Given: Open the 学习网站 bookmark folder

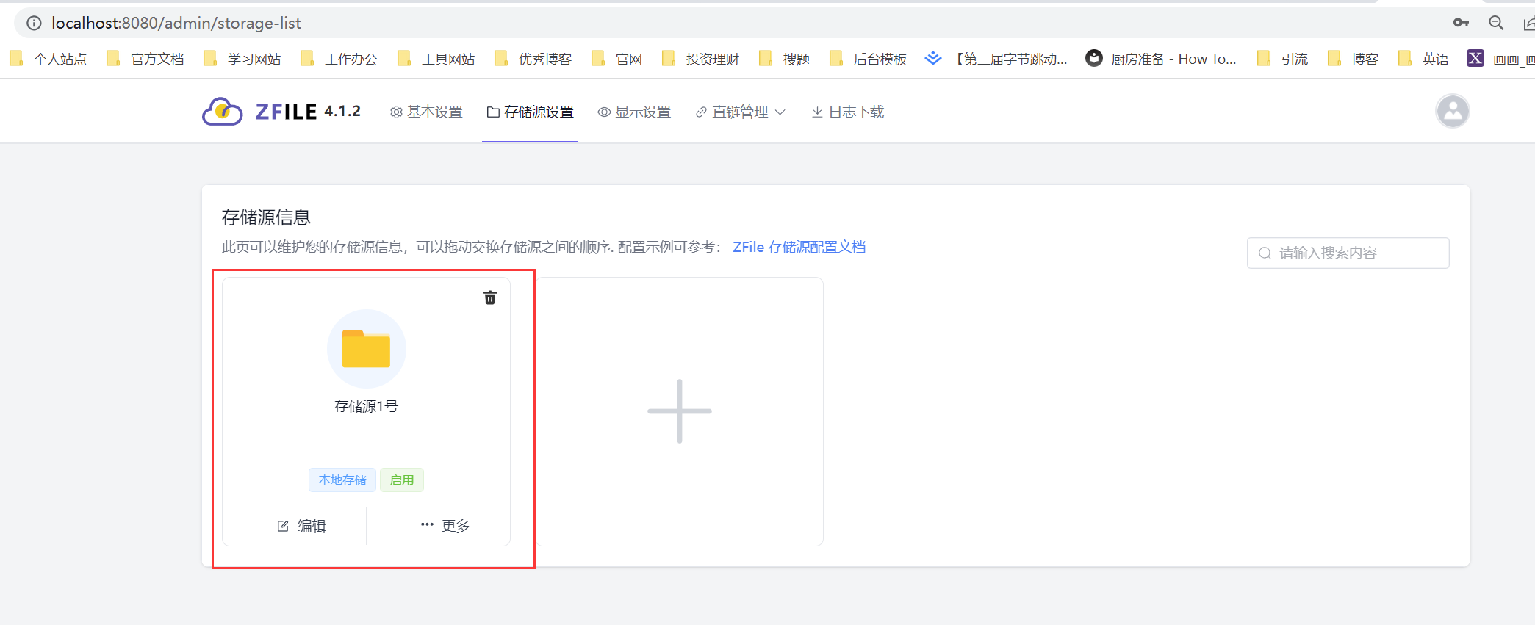Looking at the screenshot, I should (x=242, y=59).
